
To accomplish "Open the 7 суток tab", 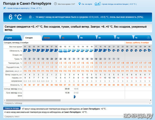I will click(12, 38).
